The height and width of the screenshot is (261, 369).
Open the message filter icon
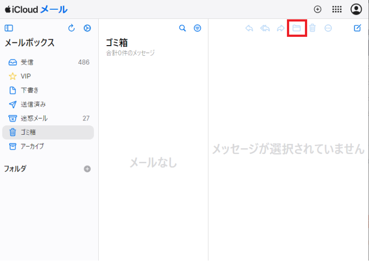click(x=197, y=28)
